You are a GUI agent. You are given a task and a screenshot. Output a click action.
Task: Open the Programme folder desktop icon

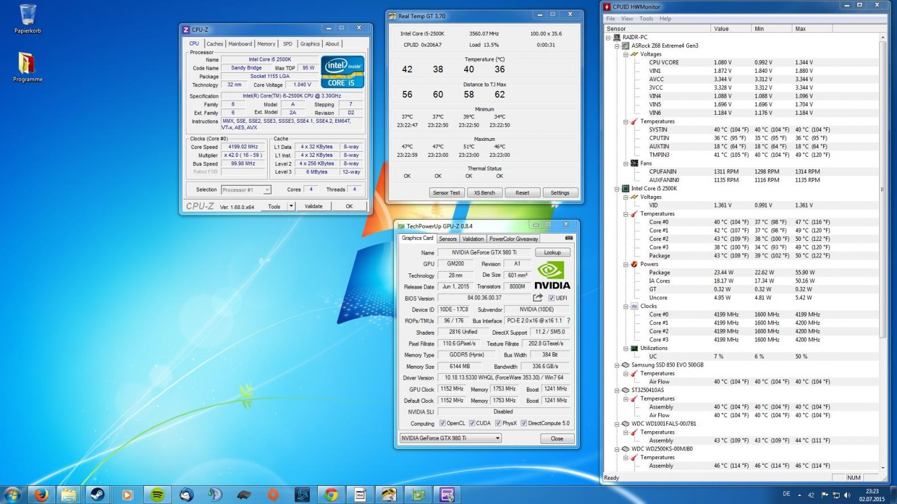27,67
